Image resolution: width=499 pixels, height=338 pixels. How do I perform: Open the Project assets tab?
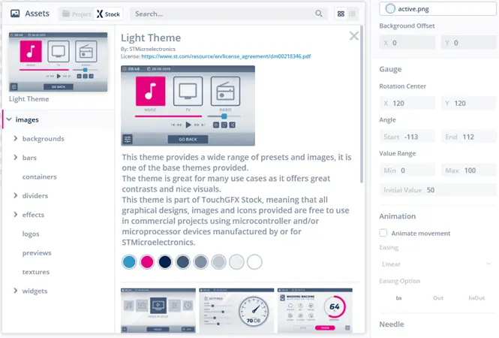(x=76, y=14)
